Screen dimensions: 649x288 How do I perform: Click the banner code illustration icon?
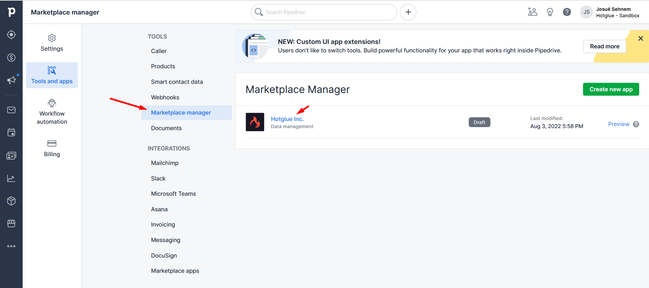255,46
